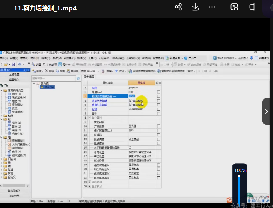Go to next video with right chevron
The width and height of the screenshot is (273, 208).
(x=266, y=111)
